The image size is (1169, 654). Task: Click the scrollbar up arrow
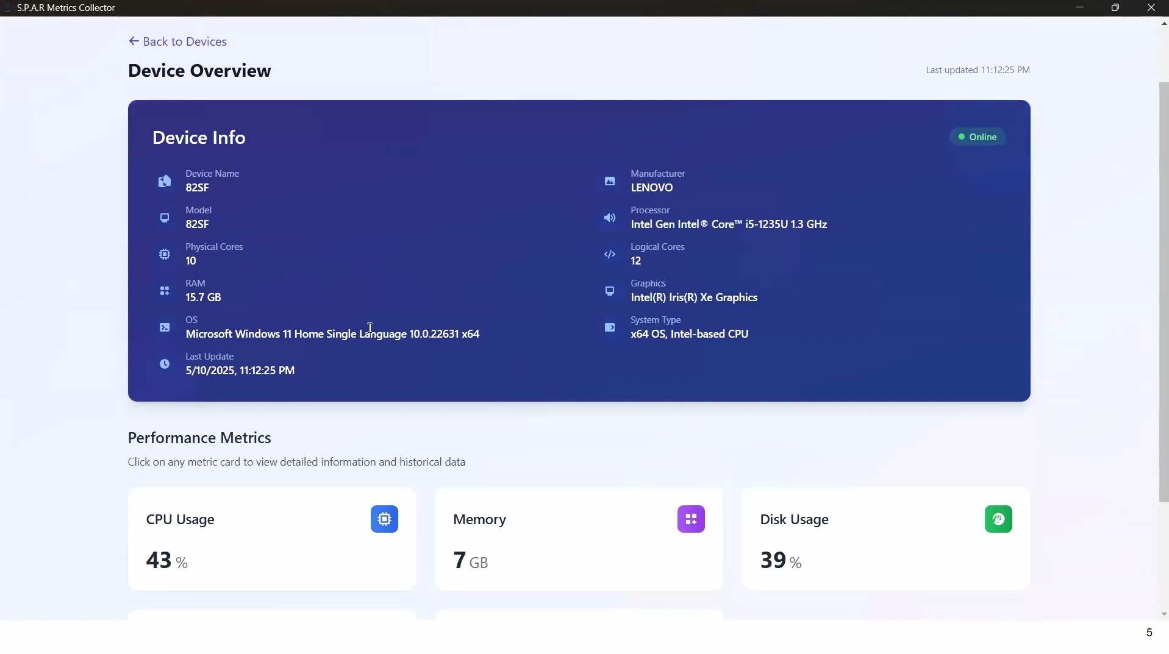point(1164,23)
